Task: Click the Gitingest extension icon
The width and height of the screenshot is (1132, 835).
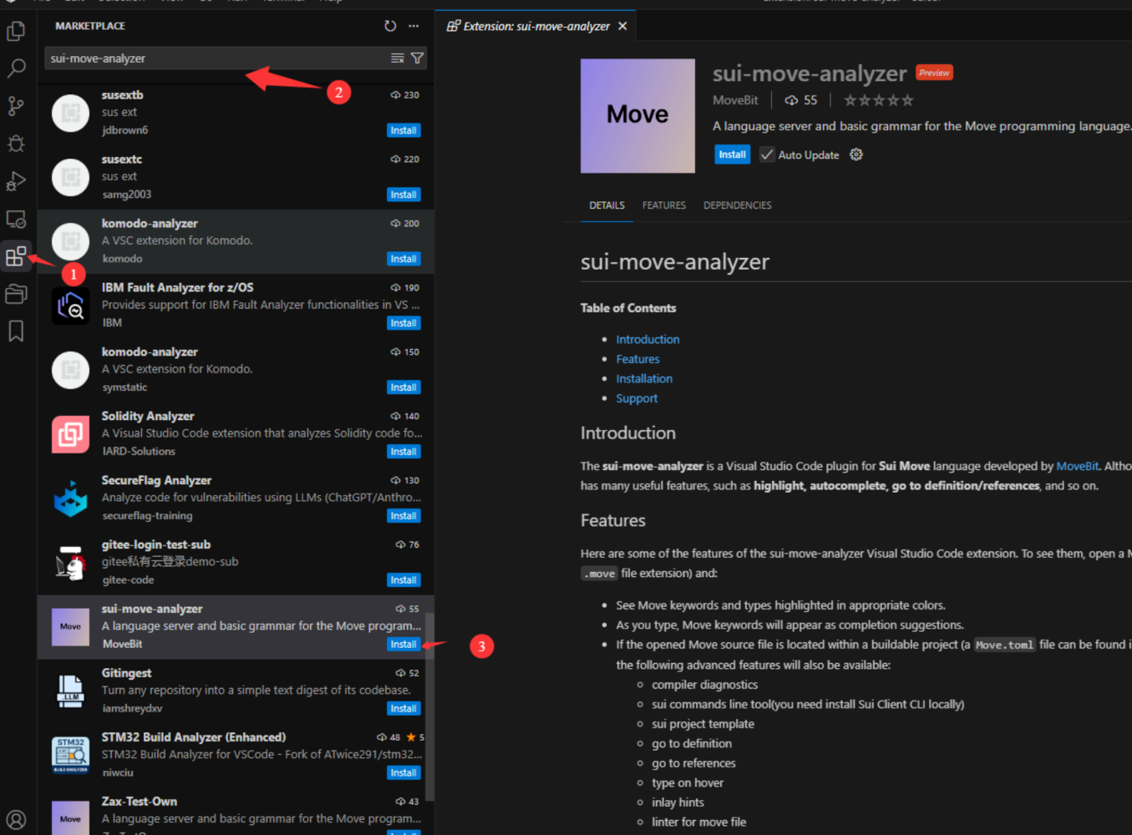Action: click(x=70, y=691)
